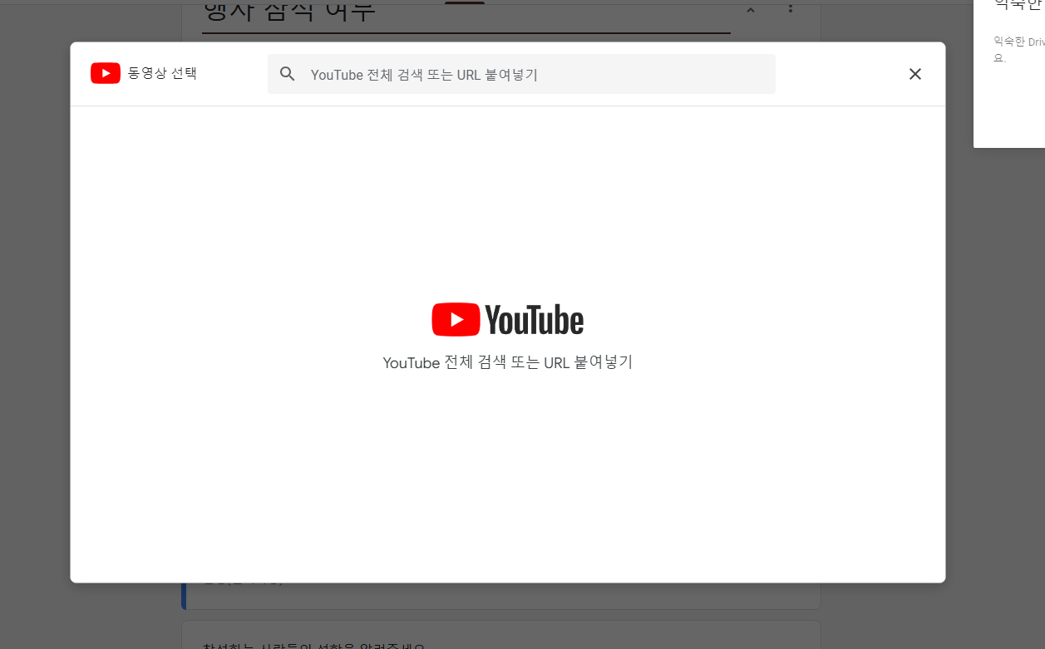Dismiss the video picker with the X button
Screen dimensions: 1045x649
click(x=914, y=74)
